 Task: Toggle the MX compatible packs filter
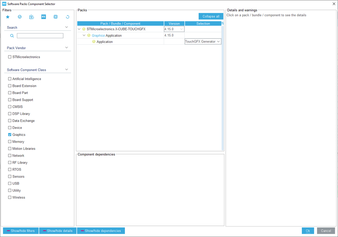(44, 17)
